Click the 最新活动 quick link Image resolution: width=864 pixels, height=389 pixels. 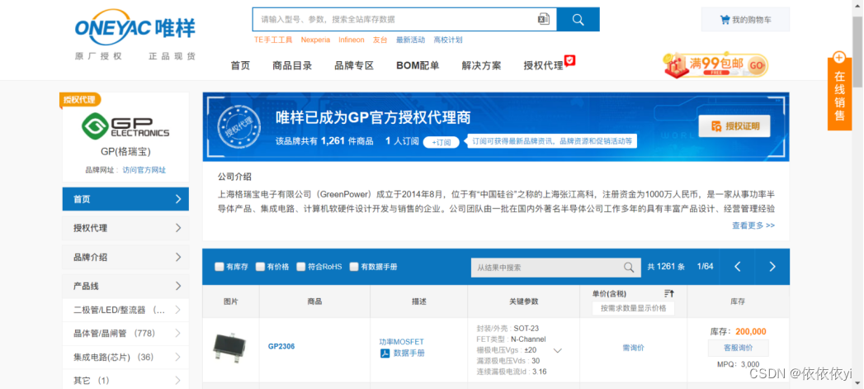(x=410, y=40)
